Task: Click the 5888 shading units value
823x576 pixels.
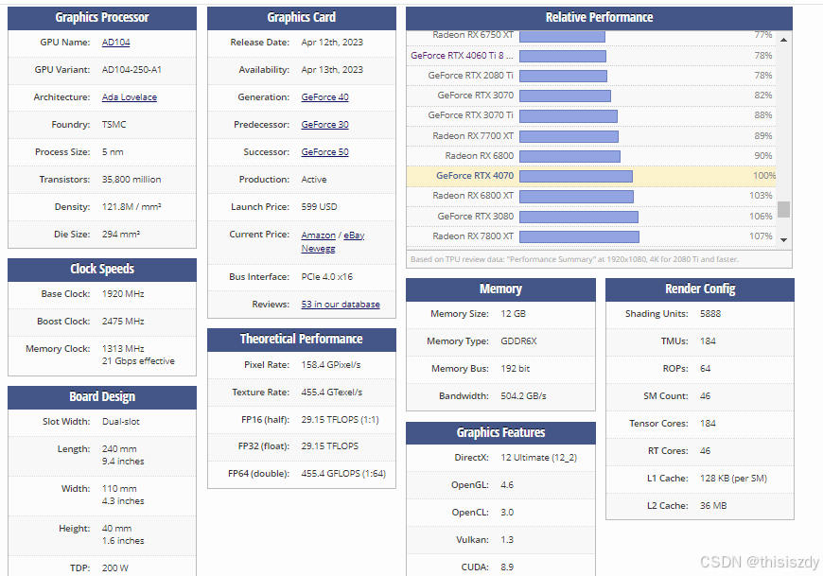Action: point(710,314)
